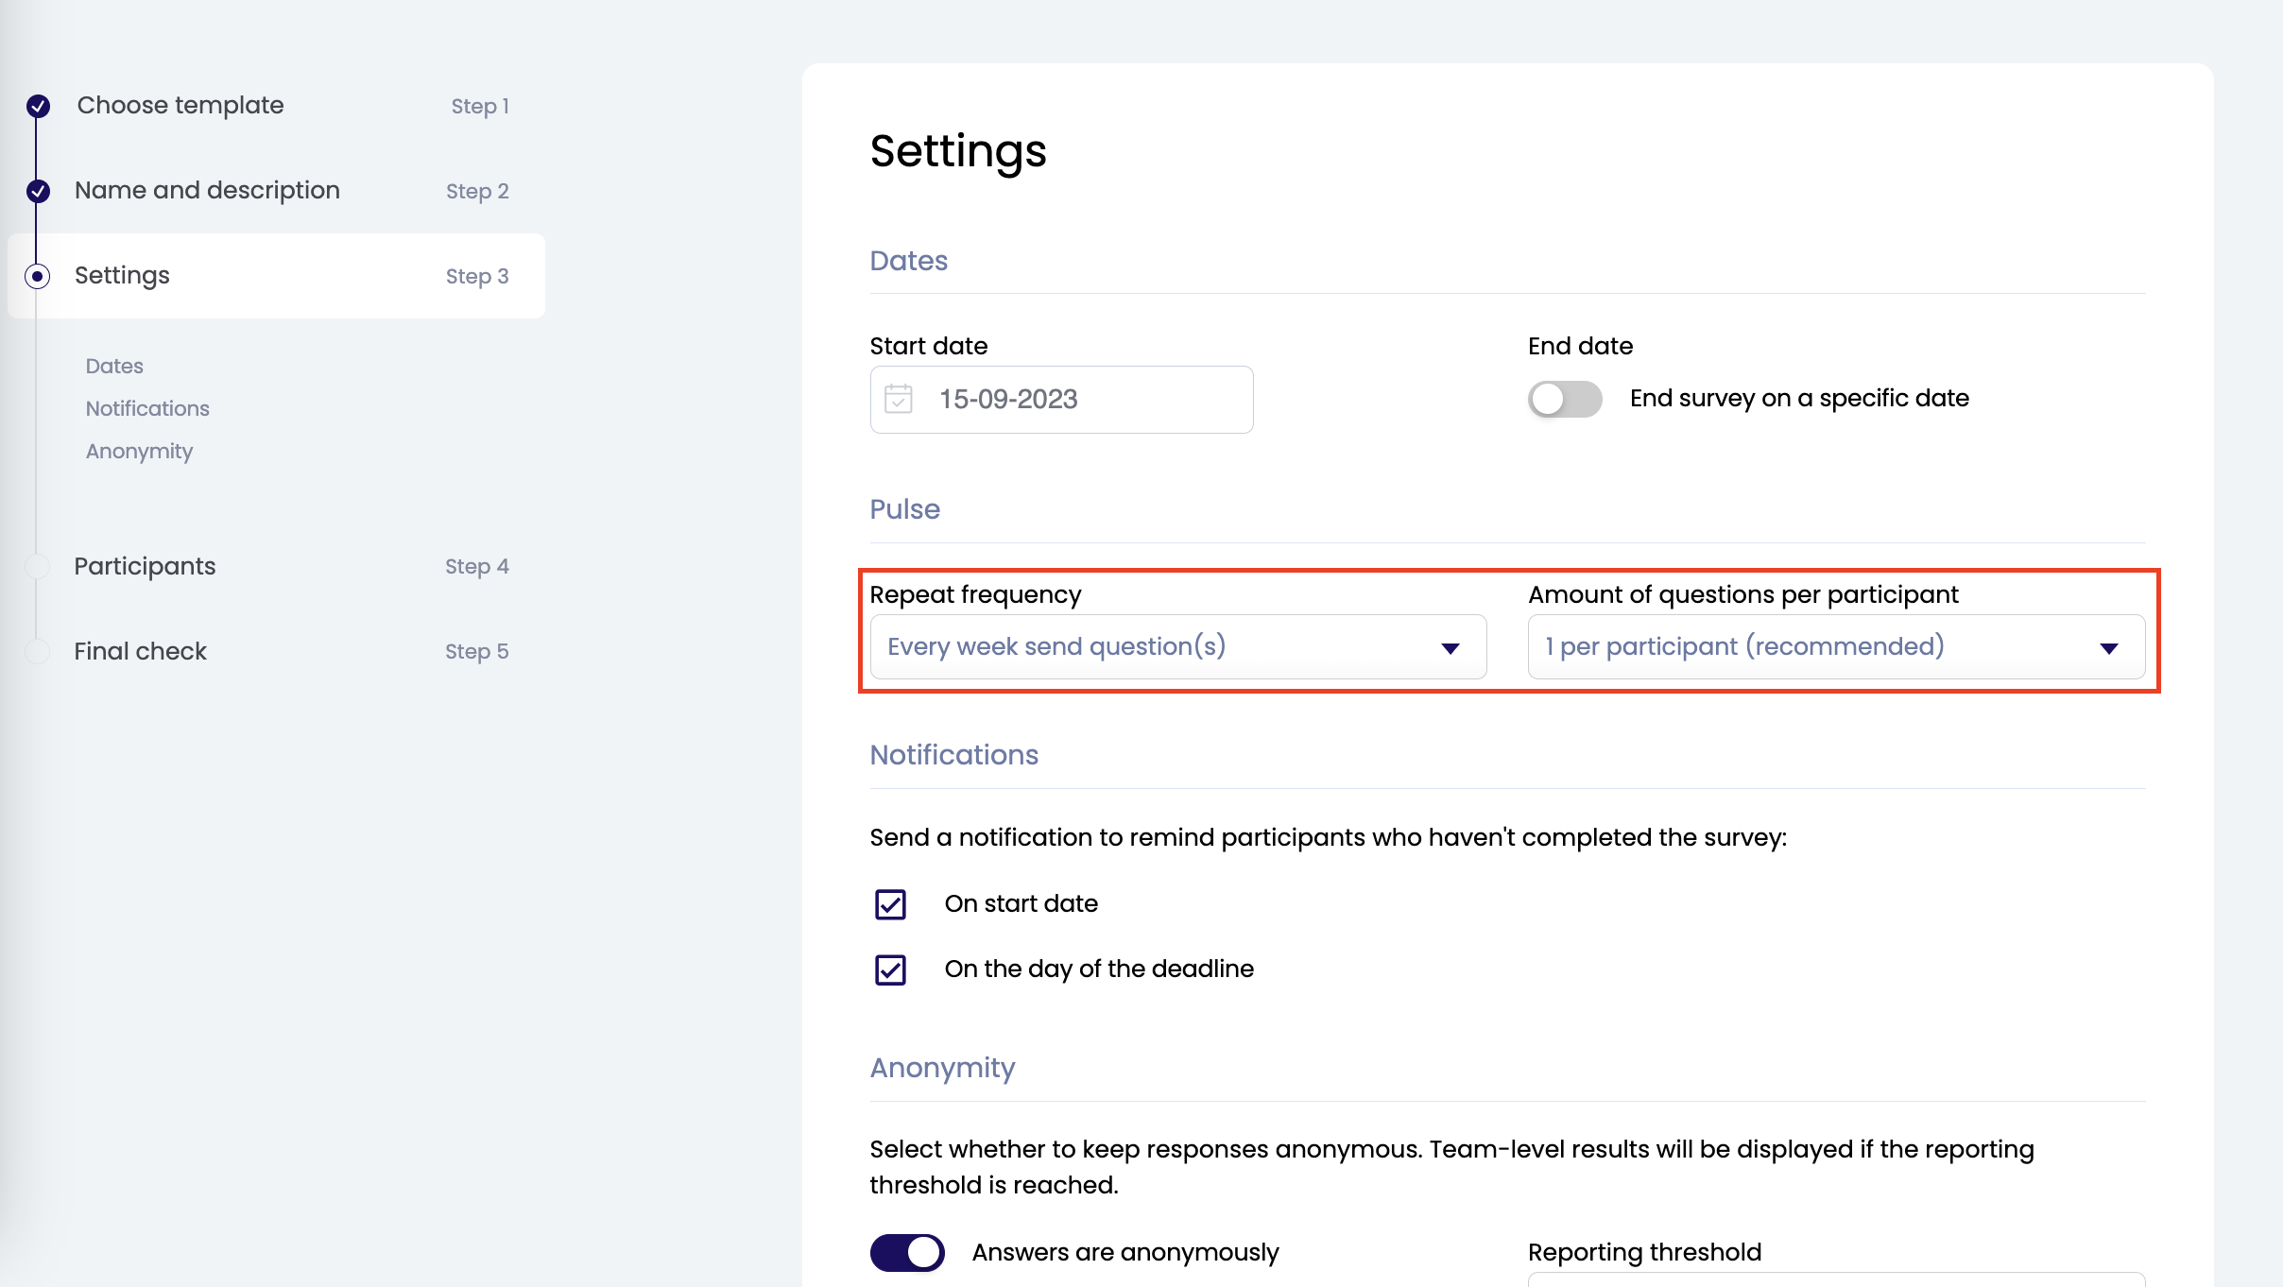Click the calendar icon in Start date

898,399
